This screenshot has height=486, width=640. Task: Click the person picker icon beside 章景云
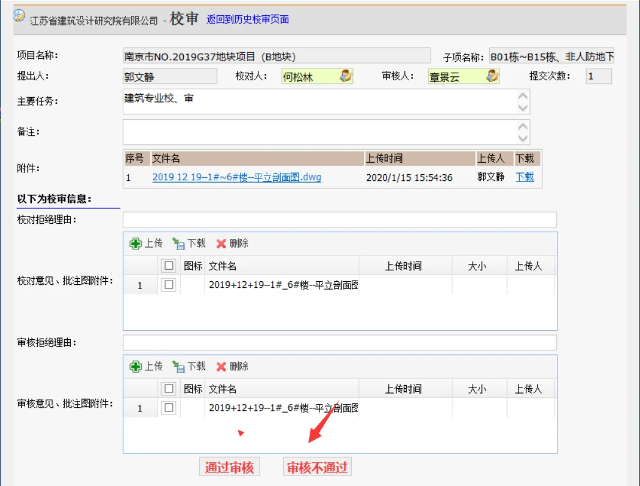pyautogui.click(x=492, y=76)
